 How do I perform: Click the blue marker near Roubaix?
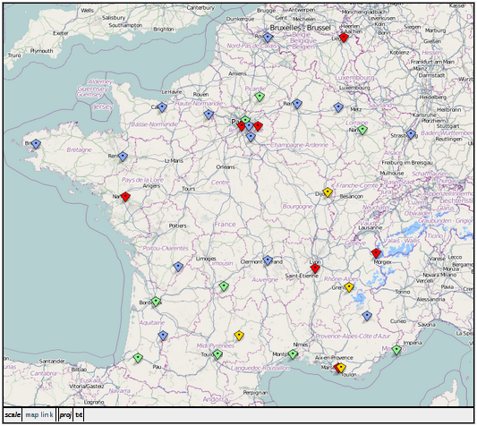[x=268, y=38]
